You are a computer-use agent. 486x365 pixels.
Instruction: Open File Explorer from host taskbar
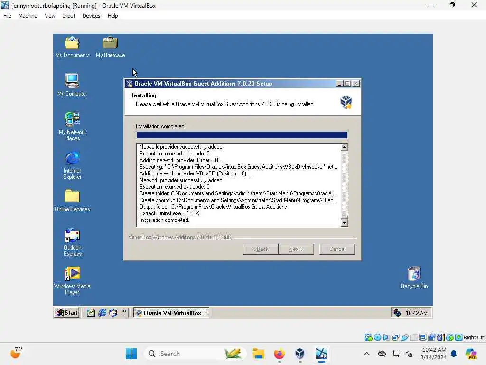(258, 354)
